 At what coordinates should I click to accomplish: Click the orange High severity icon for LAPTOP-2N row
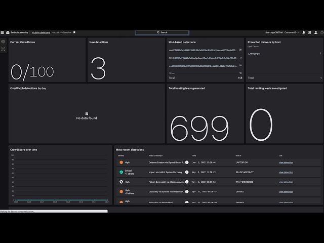pos(121,163)
